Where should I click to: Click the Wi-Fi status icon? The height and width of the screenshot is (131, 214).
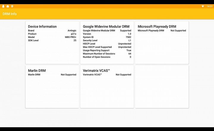203,6
